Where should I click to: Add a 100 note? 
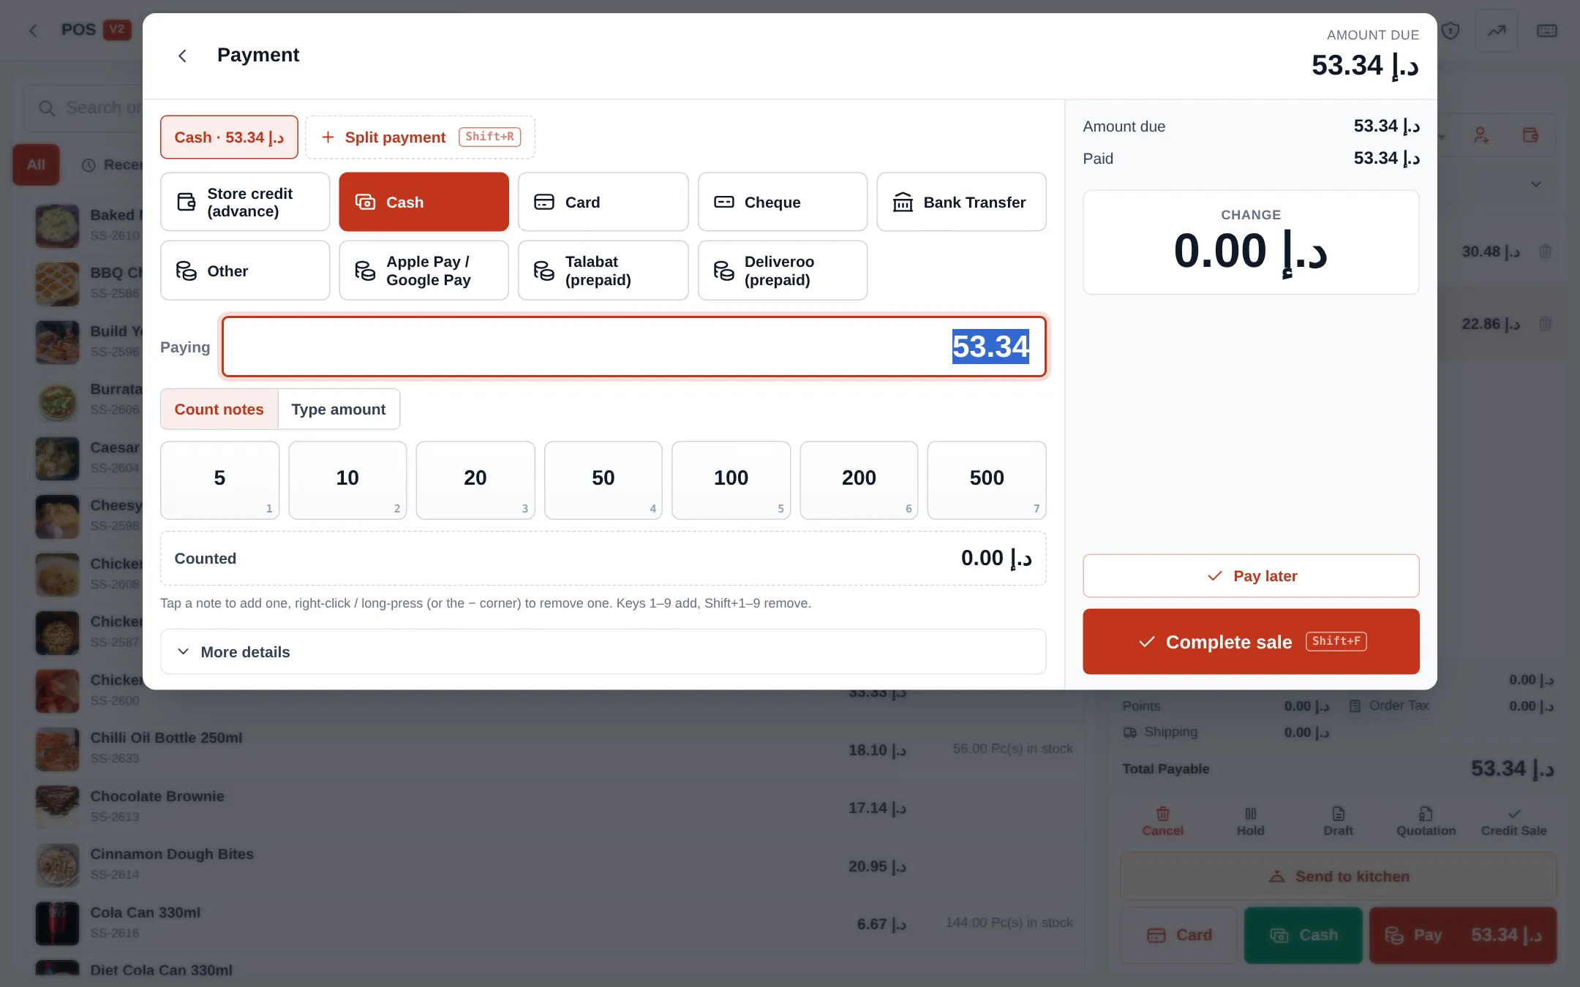click(731, 480)
